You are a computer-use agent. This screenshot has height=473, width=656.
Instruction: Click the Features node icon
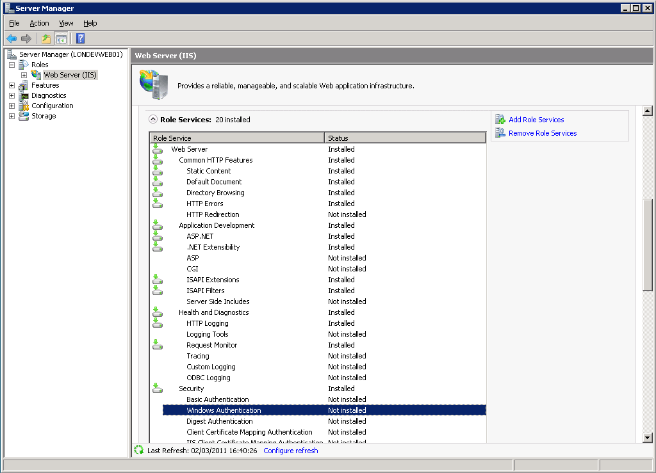tap(24, 85)
